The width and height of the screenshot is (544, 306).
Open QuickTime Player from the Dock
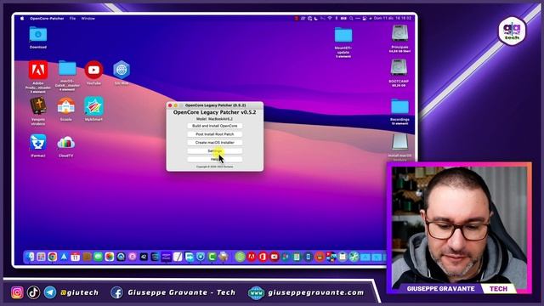121,257
